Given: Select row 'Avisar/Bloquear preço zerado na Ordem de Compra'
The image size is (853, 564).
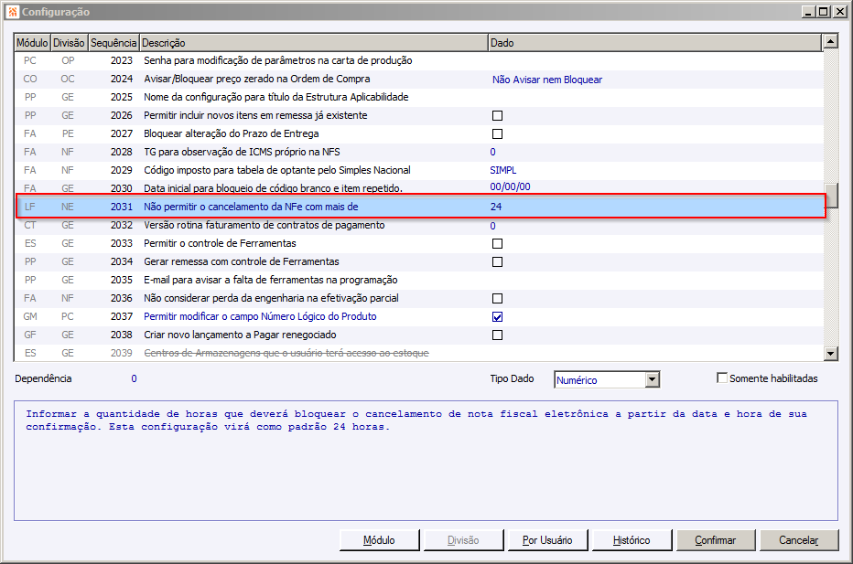Looking at the screenshot, I should (x=419, y=80).
